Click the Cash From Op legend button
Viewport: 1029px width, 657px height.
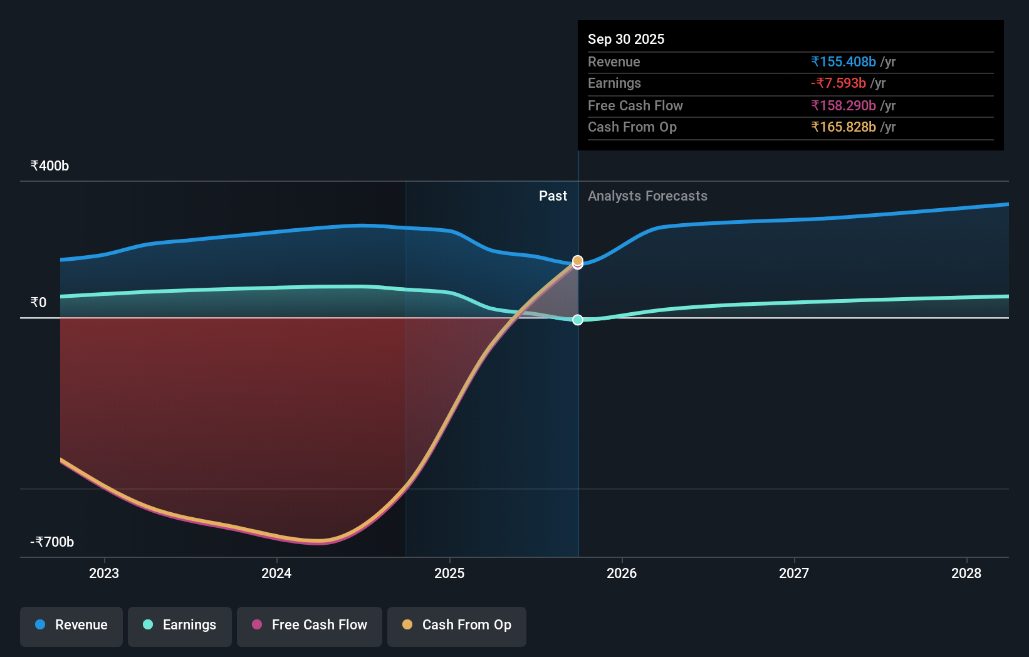point(456,625)
